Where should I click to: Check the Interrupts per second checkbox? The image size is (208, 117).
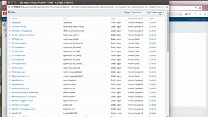9,88
